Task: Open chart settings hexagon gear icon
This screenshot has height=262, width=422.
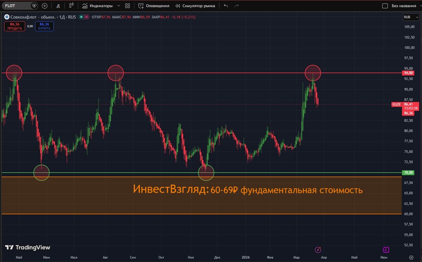Action: [x=411, y=257]
